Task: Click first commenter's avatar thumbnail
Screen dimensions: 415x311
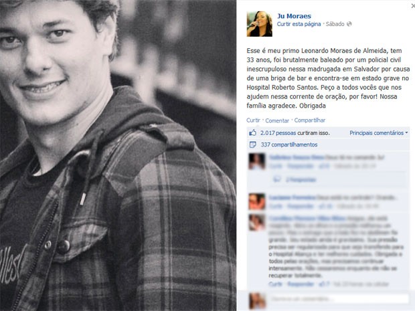Action: click(x=257, y=161)
